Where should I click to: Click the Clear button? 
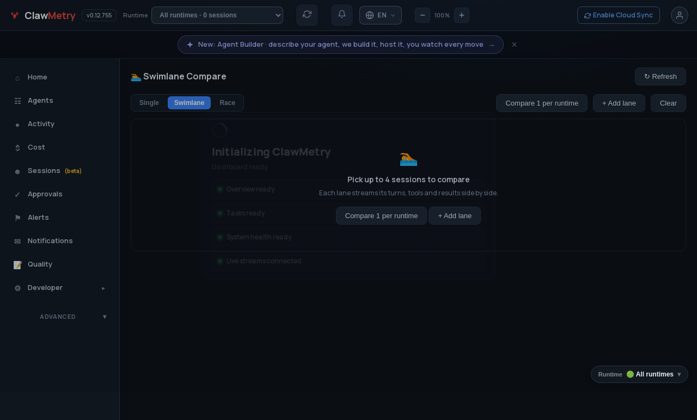668,103
